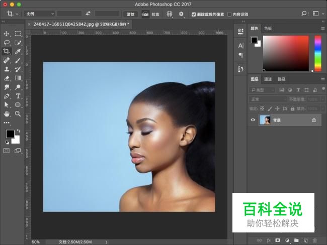The image size is (327, 245).
Task: Open the 正常 blend mode dropdown
Action: click(x=268, y=99)
